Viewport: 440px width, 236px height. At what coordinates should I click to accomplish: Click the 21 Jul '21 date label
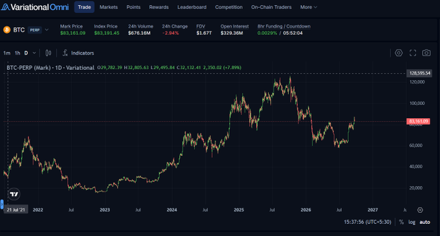coord(16,209)
